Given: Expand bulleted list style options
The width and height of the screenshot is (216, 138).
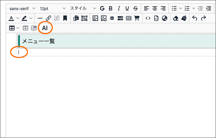Looking at the screenshot, I should point(181,9).
